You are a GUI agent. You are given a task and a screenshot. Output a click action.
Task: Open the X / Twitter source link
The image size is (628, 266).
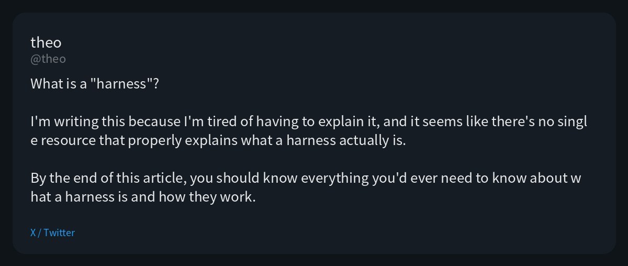52,232
